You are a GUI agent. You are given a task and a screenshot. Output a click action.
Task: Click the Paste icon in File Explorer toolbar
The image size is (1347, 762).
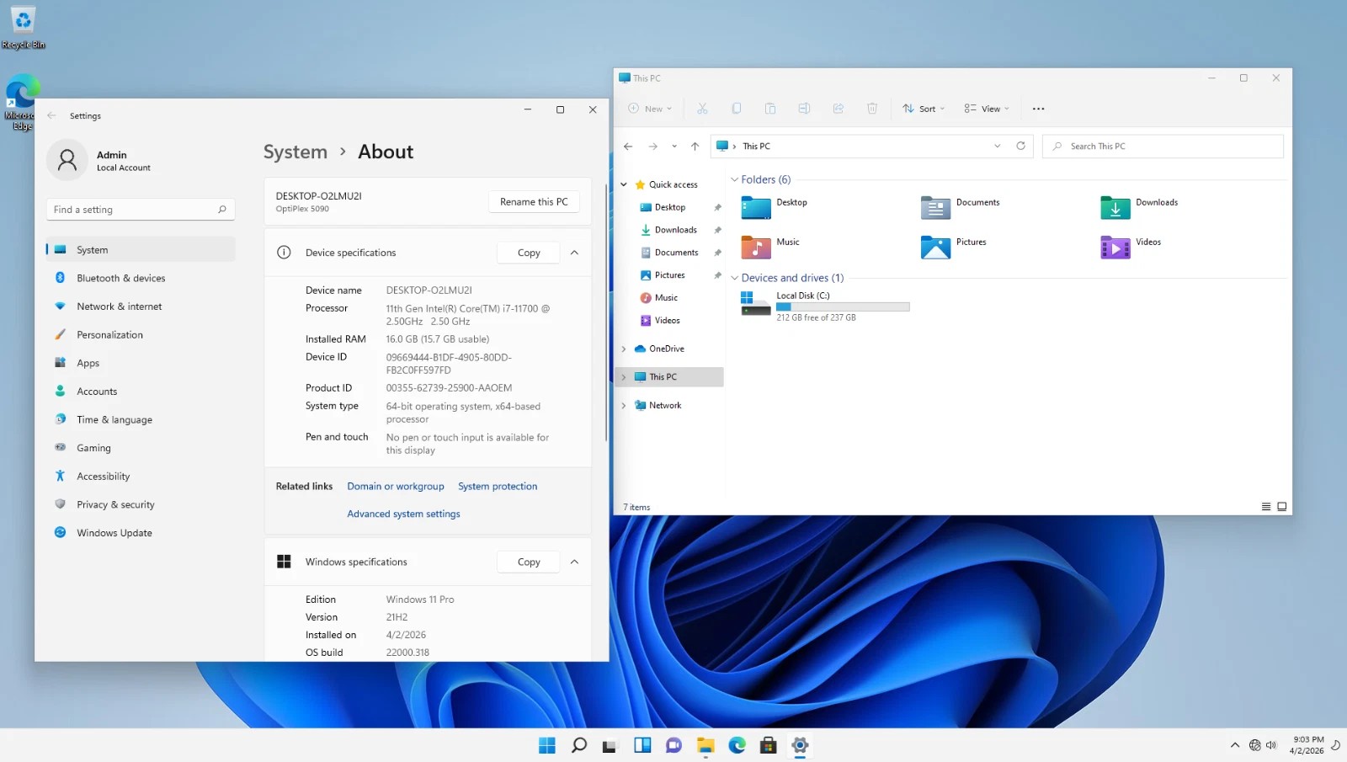pos(770,109)
